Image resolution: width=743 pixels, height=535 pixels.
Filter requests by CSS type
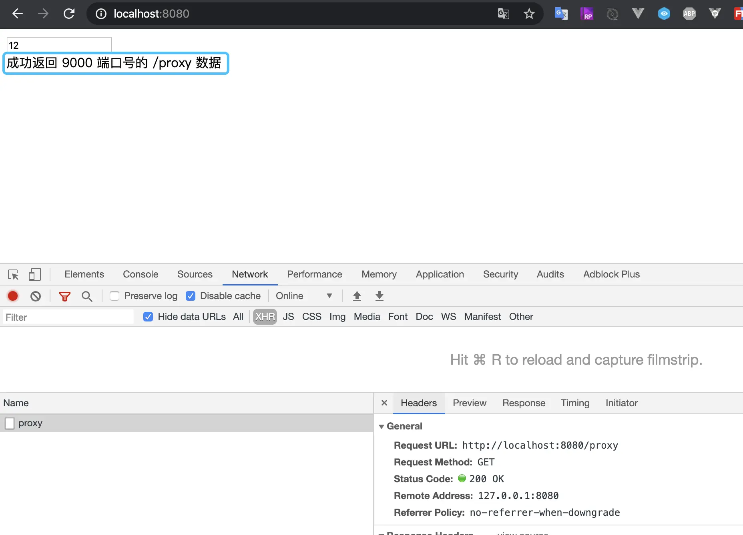[312, 317]
